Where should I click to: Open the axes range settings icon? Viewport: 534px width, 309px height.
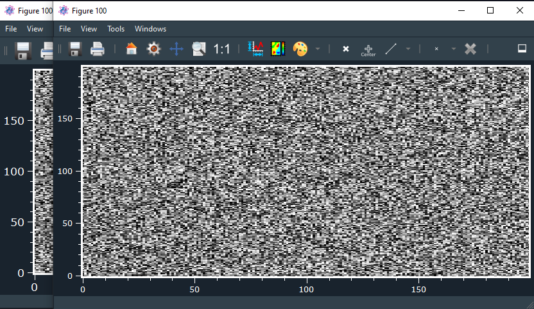(x=255, y=49)
